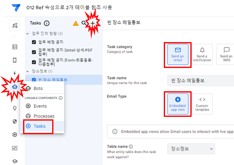The image size is (234, 165).
Task: Click the Tasks info icon
Action: [47, 23]
